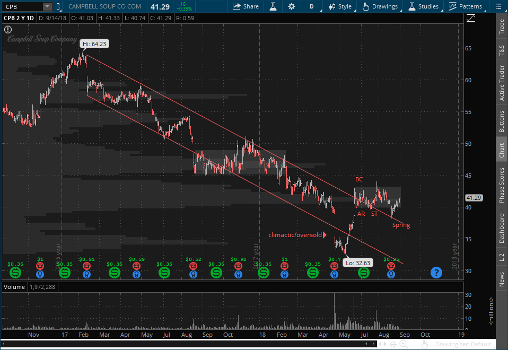This screenshot has width=508, height=350.
Task: Open the Studies menu
Action: coord(423,6)
